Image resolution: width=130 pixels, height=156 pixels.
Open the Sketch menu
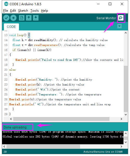point(23,11)
